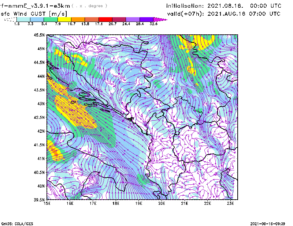The height and width of the screenshot is (226, 293).
Task: Click the valid time "07:00 UTC"
Action: pos(265,14)
